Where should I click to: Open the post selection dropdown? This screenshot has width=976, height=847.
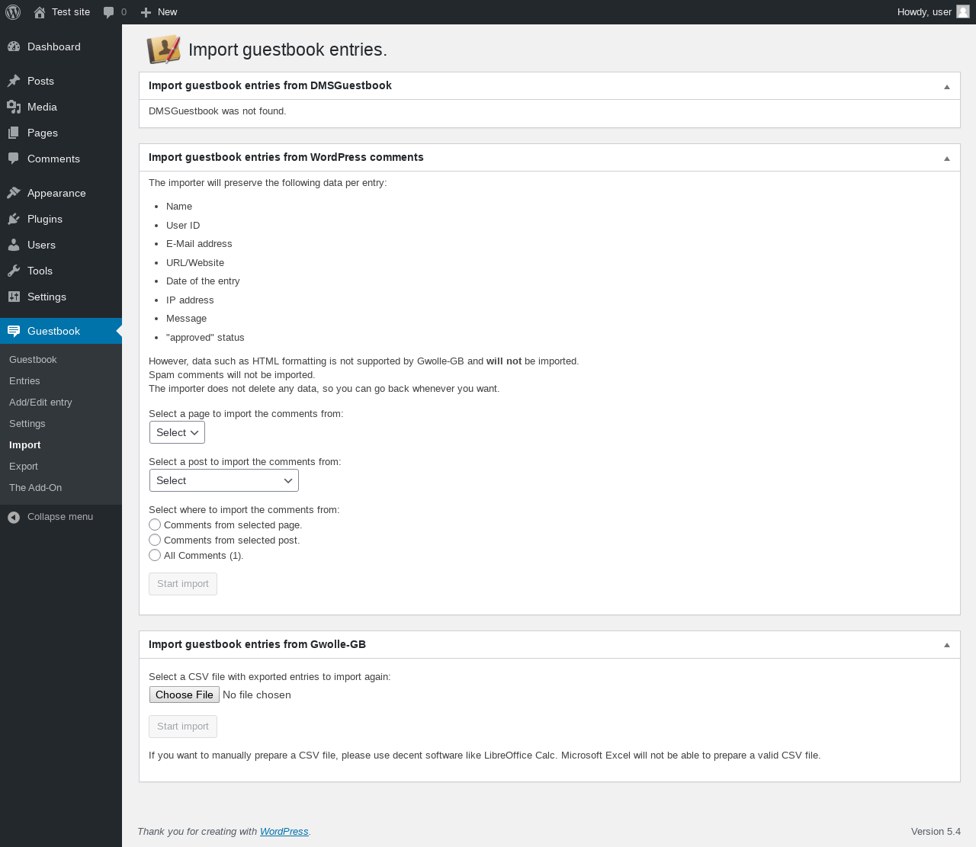tap(224, 480)
